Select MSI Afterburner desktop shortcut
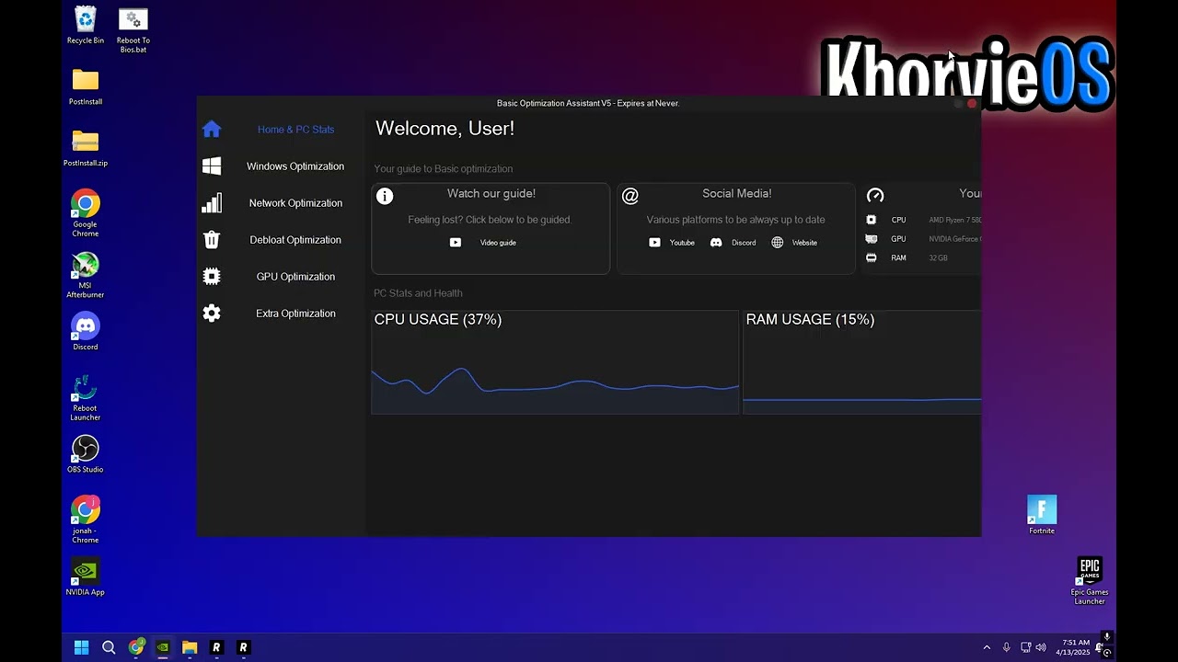The height and width of the screenshot is (662, 1178). coord(86,275)
